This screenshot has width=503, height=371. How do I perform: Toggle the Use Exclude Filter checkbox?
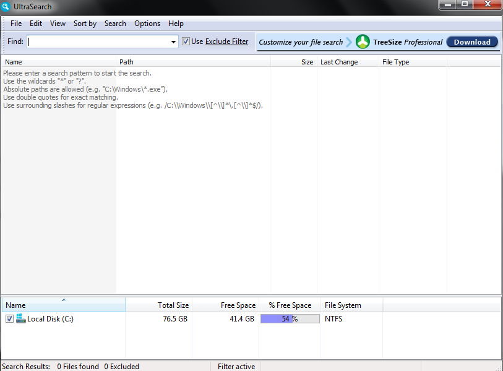click(x=186, y=41)
